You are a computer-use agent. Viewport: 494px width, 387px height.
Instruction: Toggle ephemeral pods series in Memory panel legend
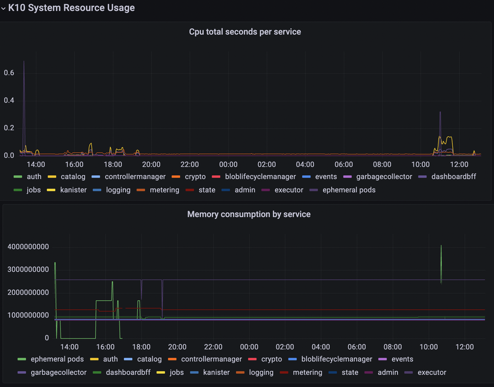57,359
